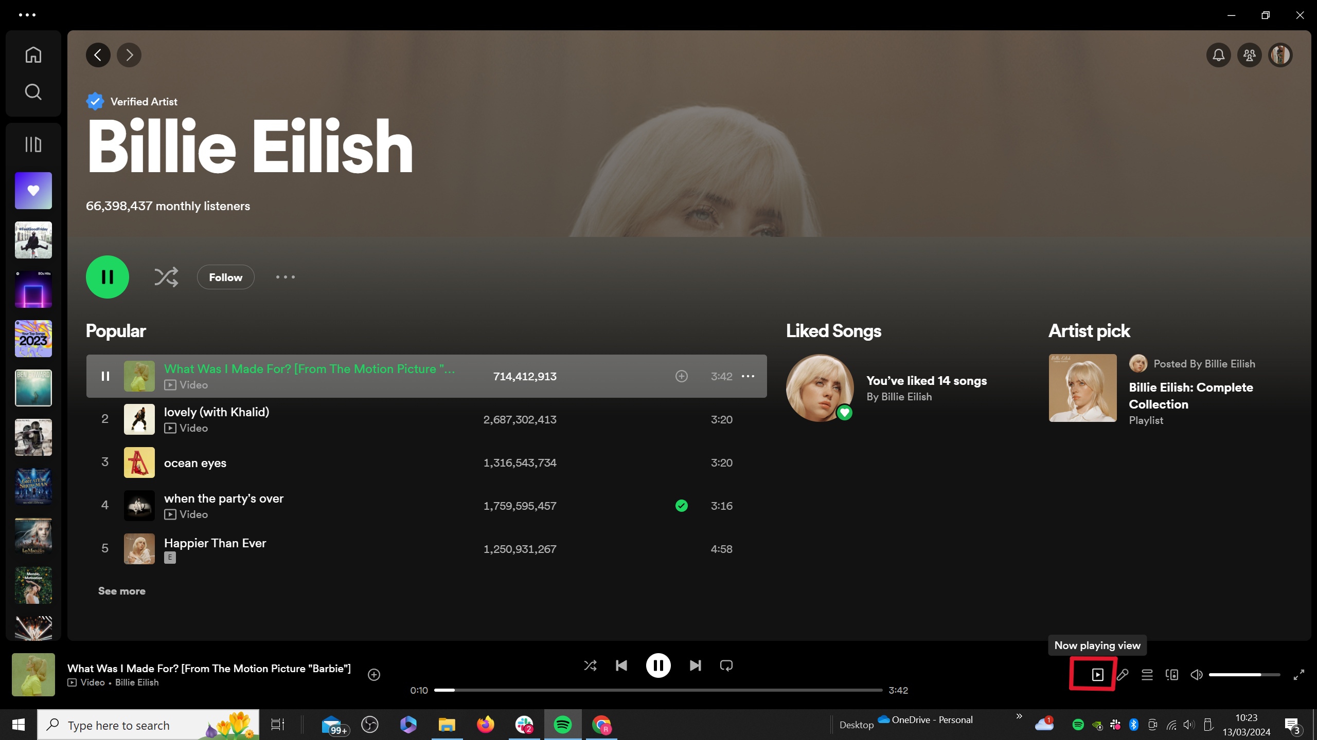
Task: Show lyrics with the microphone icon
Action: point(1123,675)
